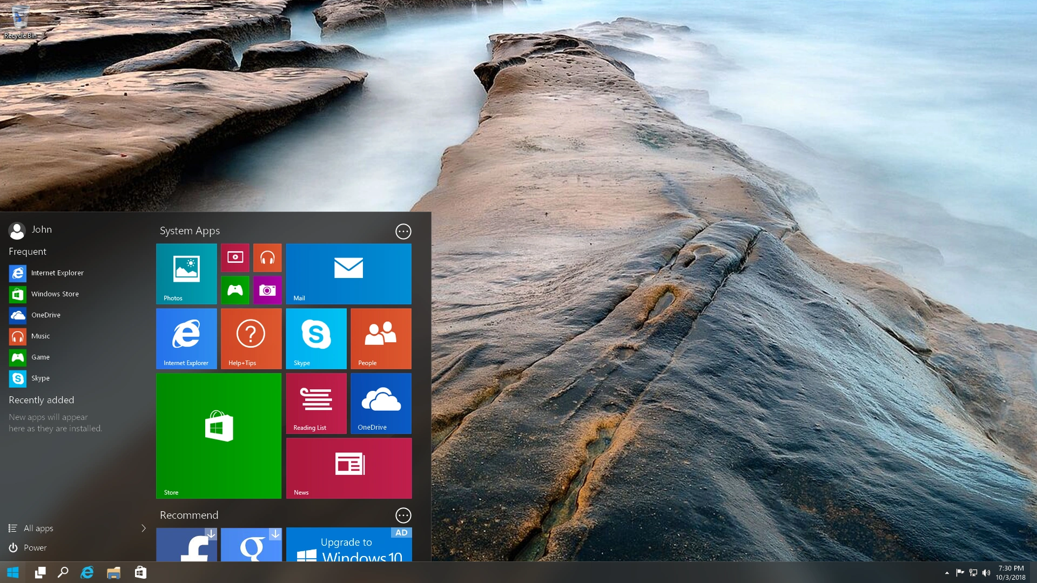Open the small Camera tile
This screenshot has width=1037, height=583.
click(267, 290)
